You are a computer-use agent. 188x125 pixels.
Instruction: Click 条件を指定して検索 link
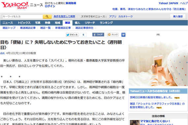click(x=64, y=16)
